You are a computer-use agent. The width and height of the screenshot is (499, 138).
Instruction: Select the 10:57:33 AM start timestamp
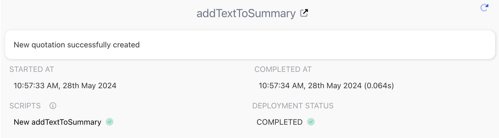pyautogui.click(x=65, y=85)
